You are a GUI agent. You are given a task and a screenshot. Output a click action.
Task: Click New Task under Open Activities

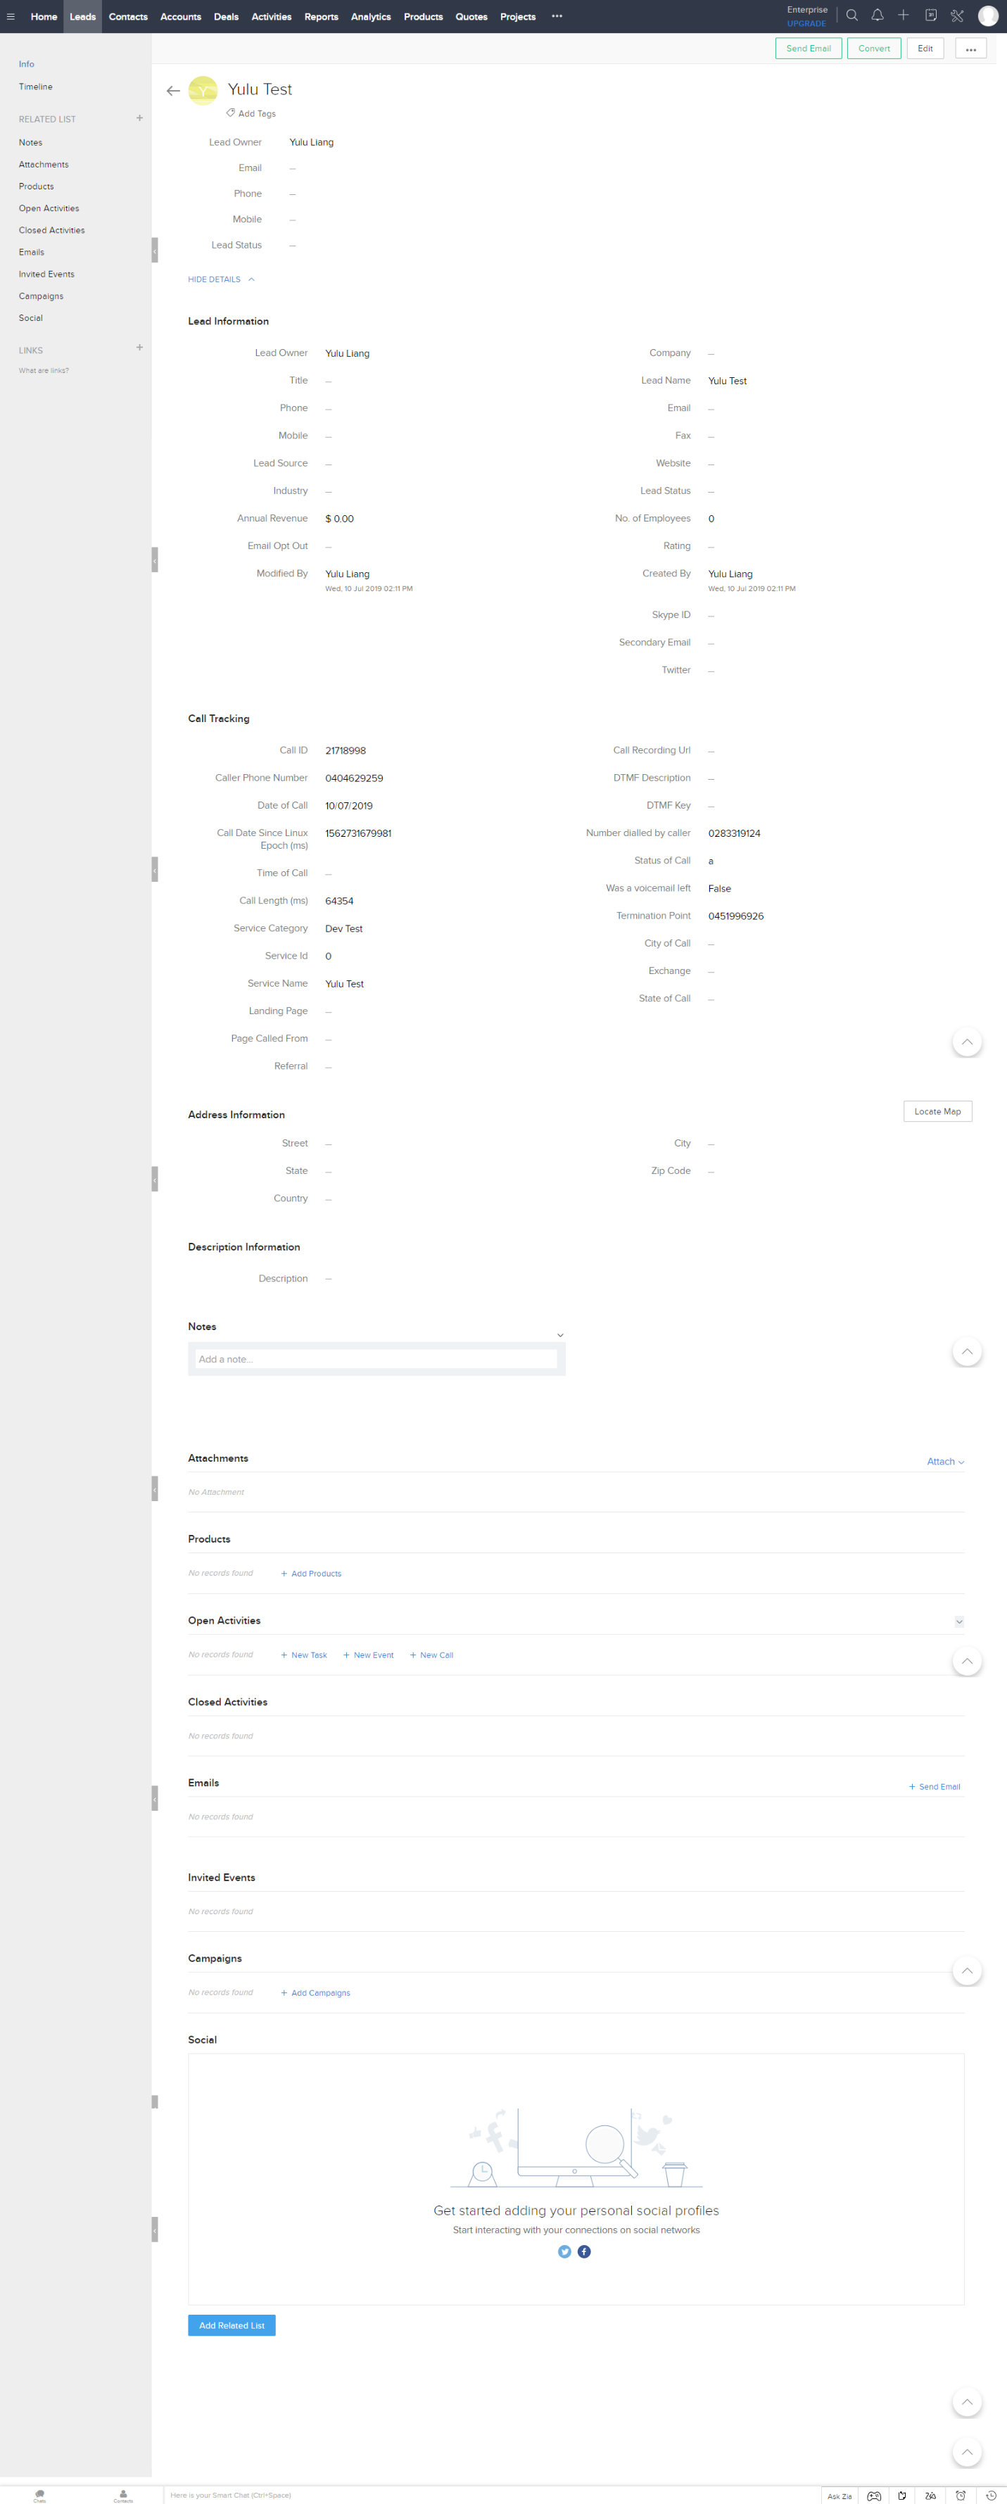pyautogui.click(x=304, y=1655)
